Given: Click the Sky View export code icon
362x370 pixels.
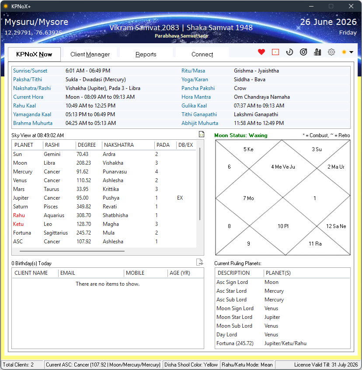Looking at the screenshot, I should point(202,134).
